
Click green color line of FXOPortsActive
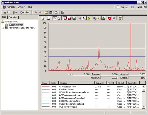(46, 89)
